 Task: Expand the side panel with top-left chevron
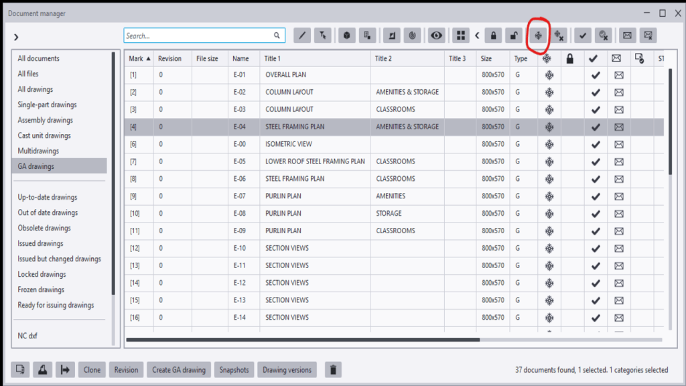16,36
